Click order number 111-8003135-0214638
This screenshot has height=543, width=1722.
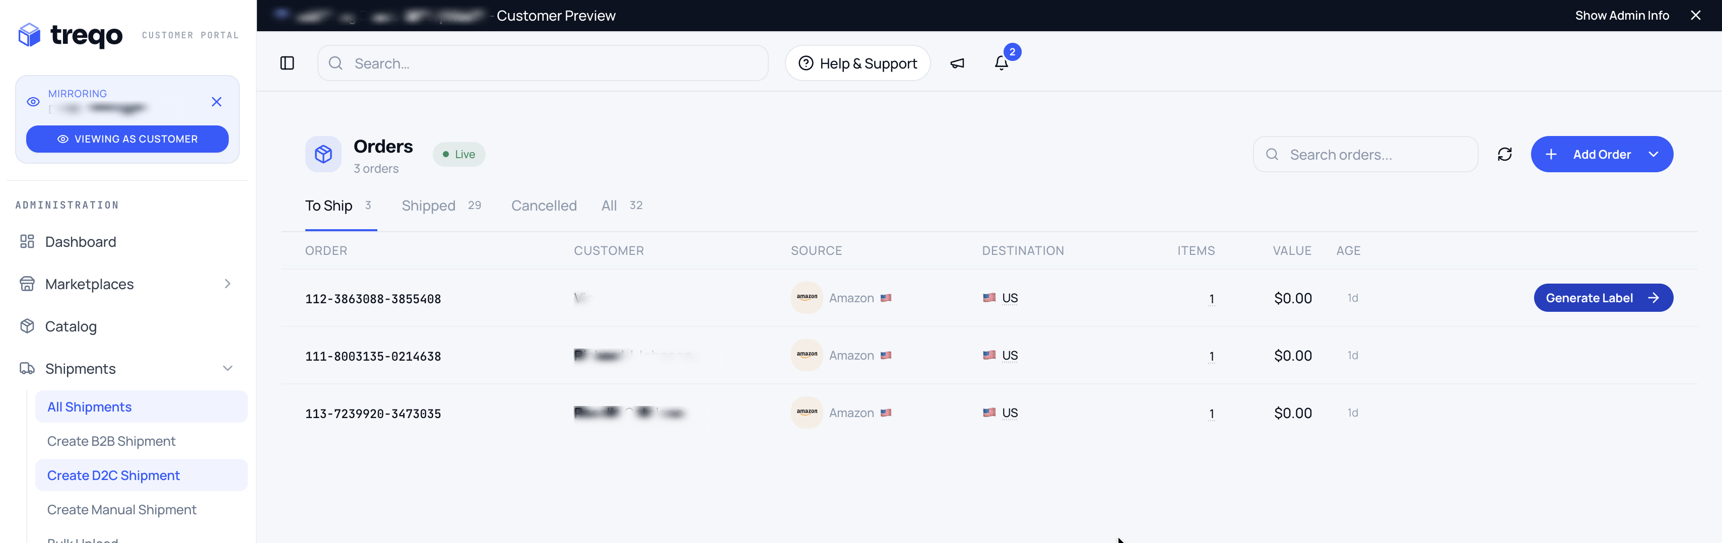click(x=373, y=357)
